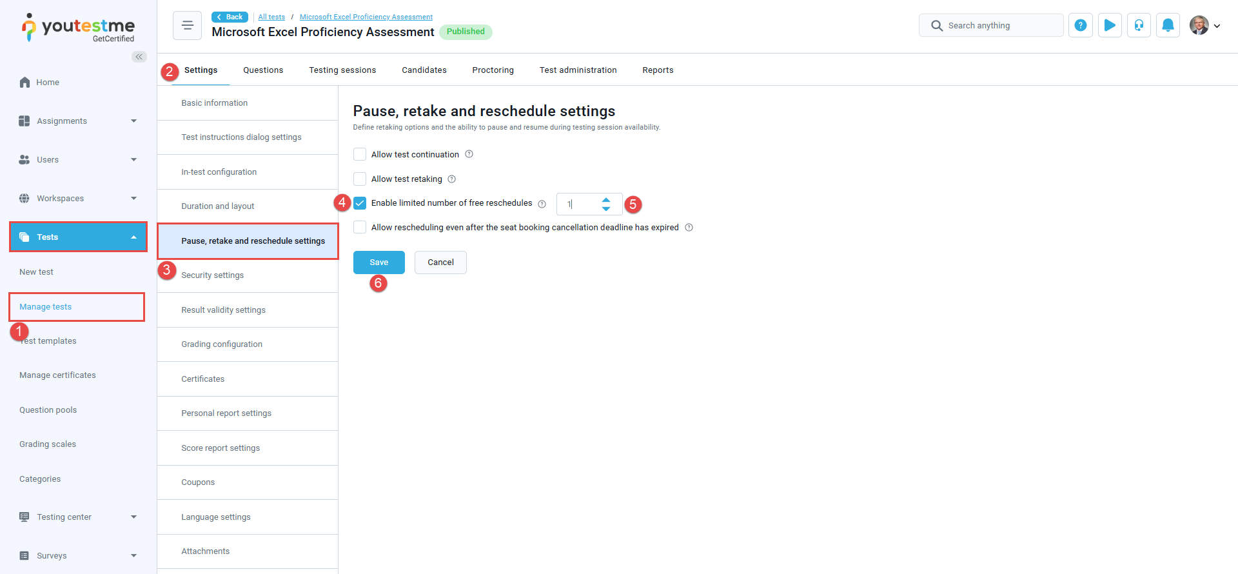1238x574 pixels.
Task: Open Security settings
Action: coord(248,275)
